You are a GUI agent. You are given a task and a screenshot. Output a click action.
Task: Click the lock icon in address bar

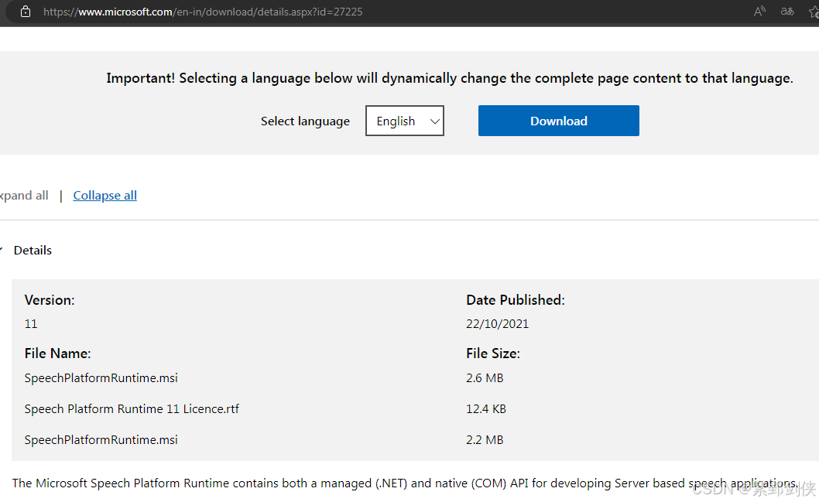coord(25,12)
